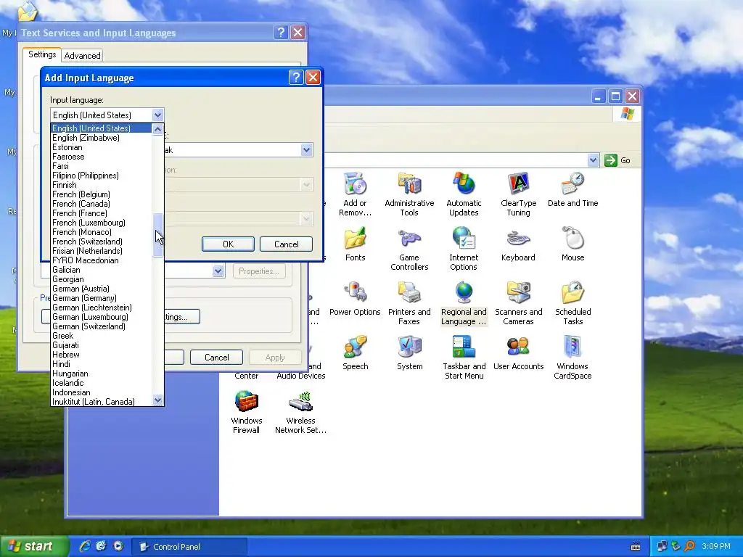The width and height of the screenshot is (743, 557).
Task: Select Regional and Language Options icon
Action: point(464,303)
